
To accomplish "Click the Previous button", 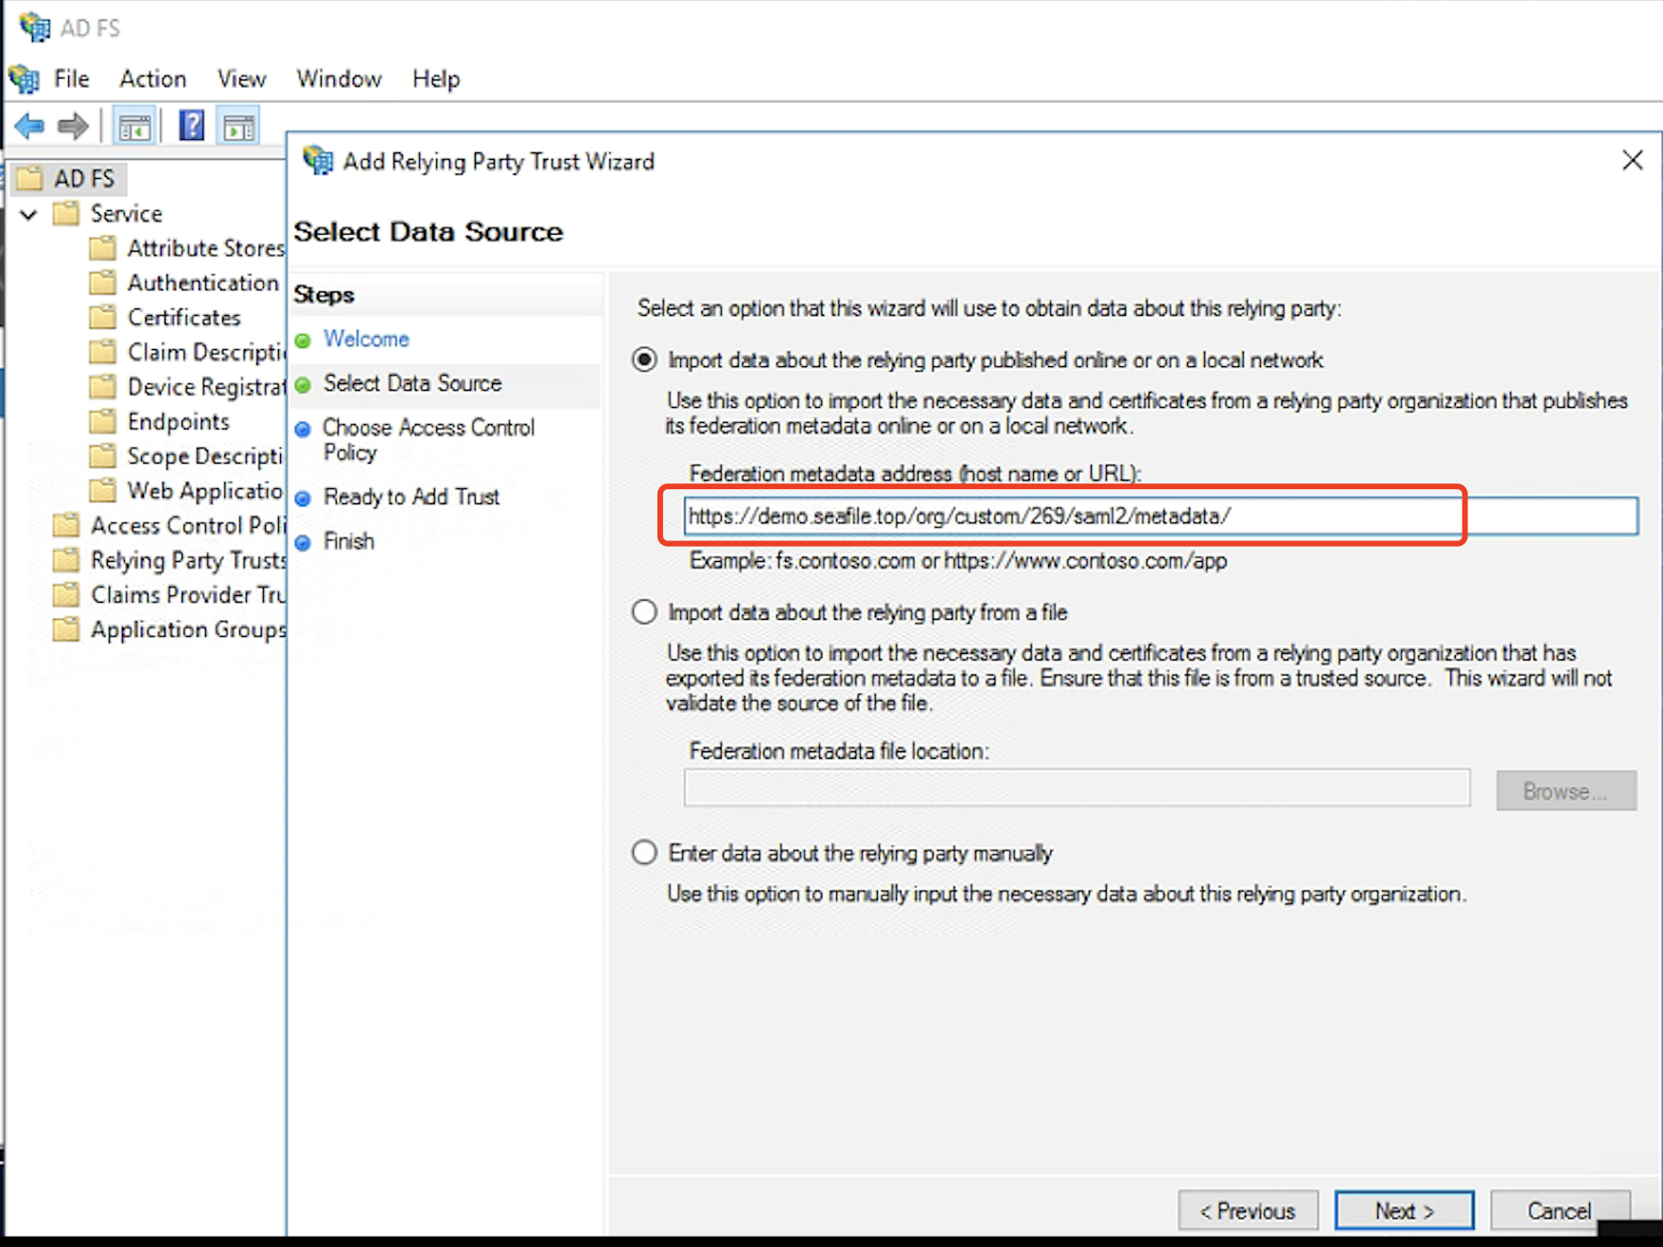I will (x=1248, y=1210).
